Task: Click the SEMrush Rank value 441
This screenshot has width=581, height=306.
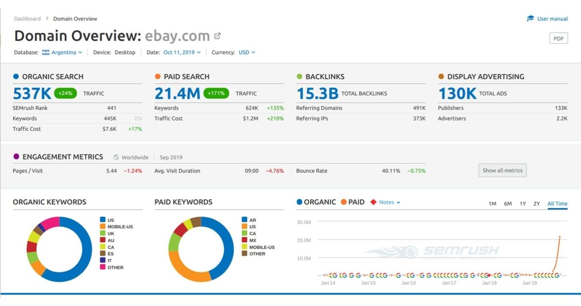Action: pyautogui.click(x=112, y=108)
